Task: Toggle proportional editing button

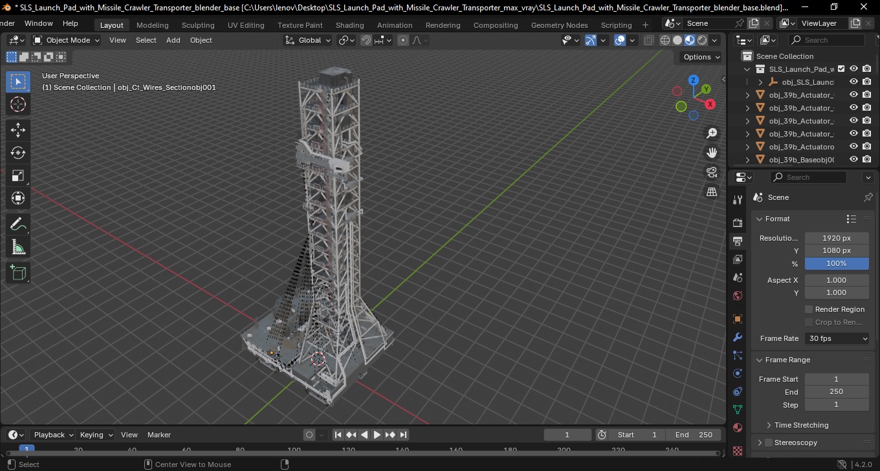Action: pos(403,40)
